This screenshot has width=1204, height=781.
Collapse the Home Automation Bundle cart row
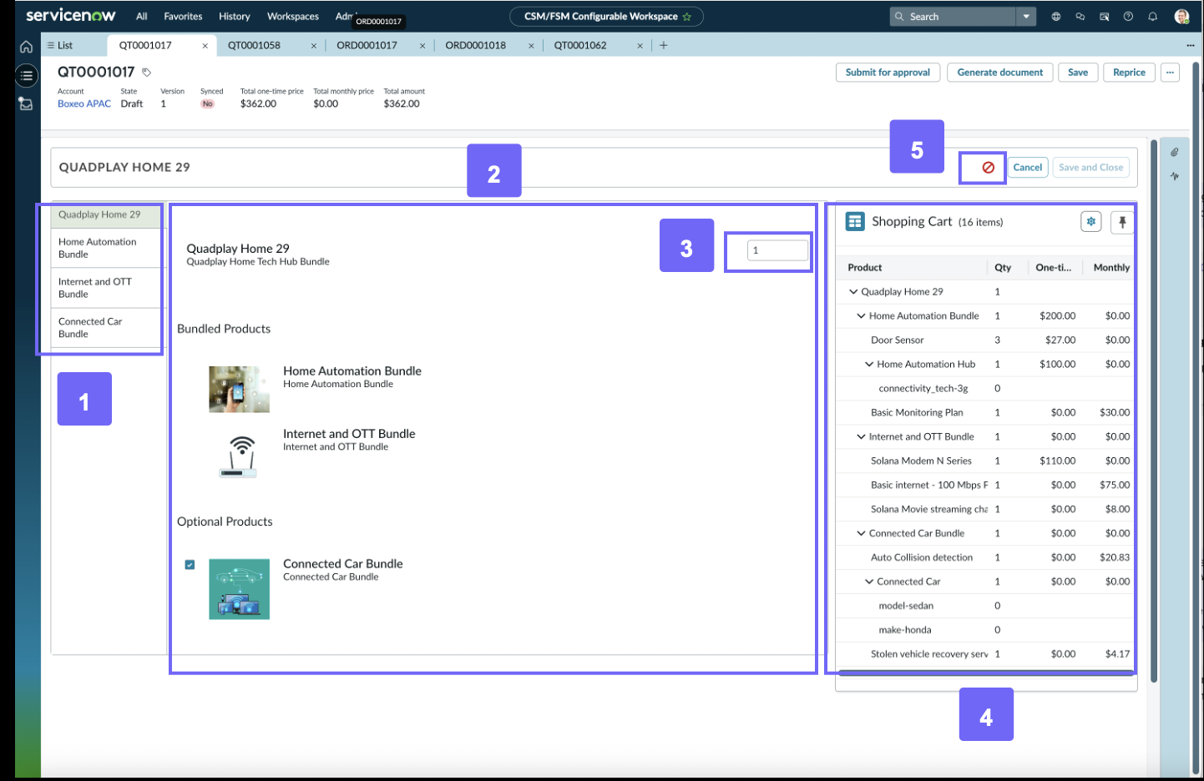(861, 316)
